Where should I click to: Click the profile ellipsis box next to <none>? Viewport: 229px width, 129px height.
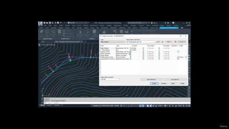[x=186, y=57]
